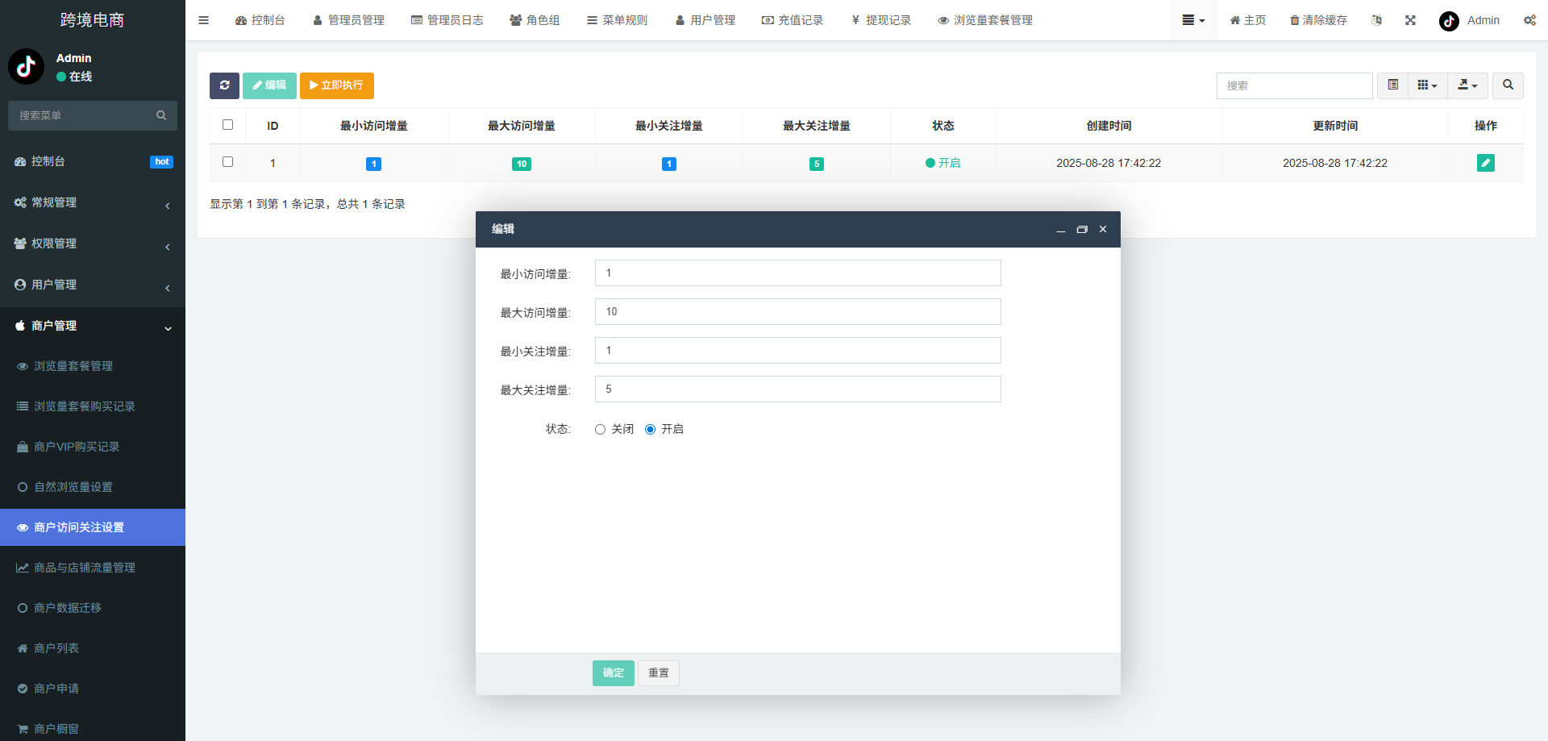
Task: Click the fullscreen expand icon in top bar
Action: coord(1409,20)
